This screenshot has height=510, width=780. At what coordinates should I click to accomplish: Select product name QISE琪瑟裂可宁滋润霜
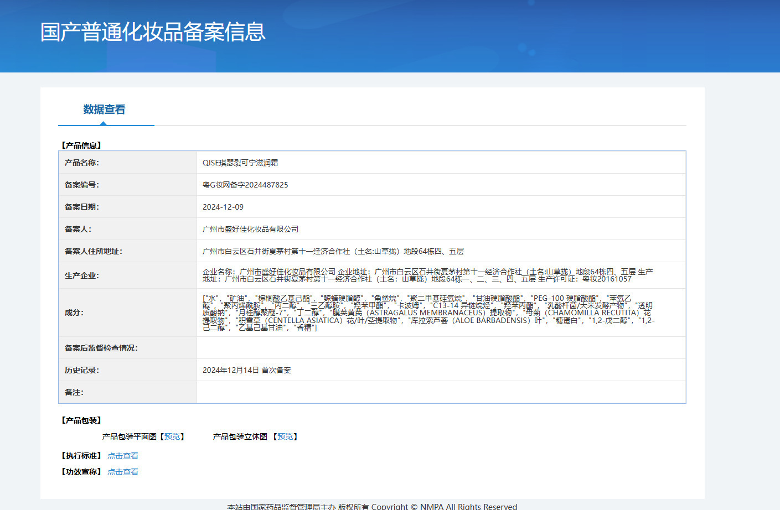pos(240,163)
